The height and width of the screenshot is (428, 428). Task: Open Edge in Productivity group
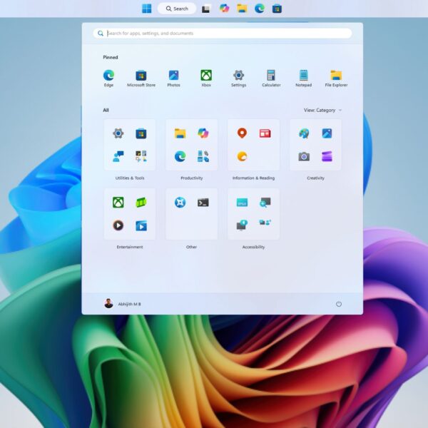(180, 156)
